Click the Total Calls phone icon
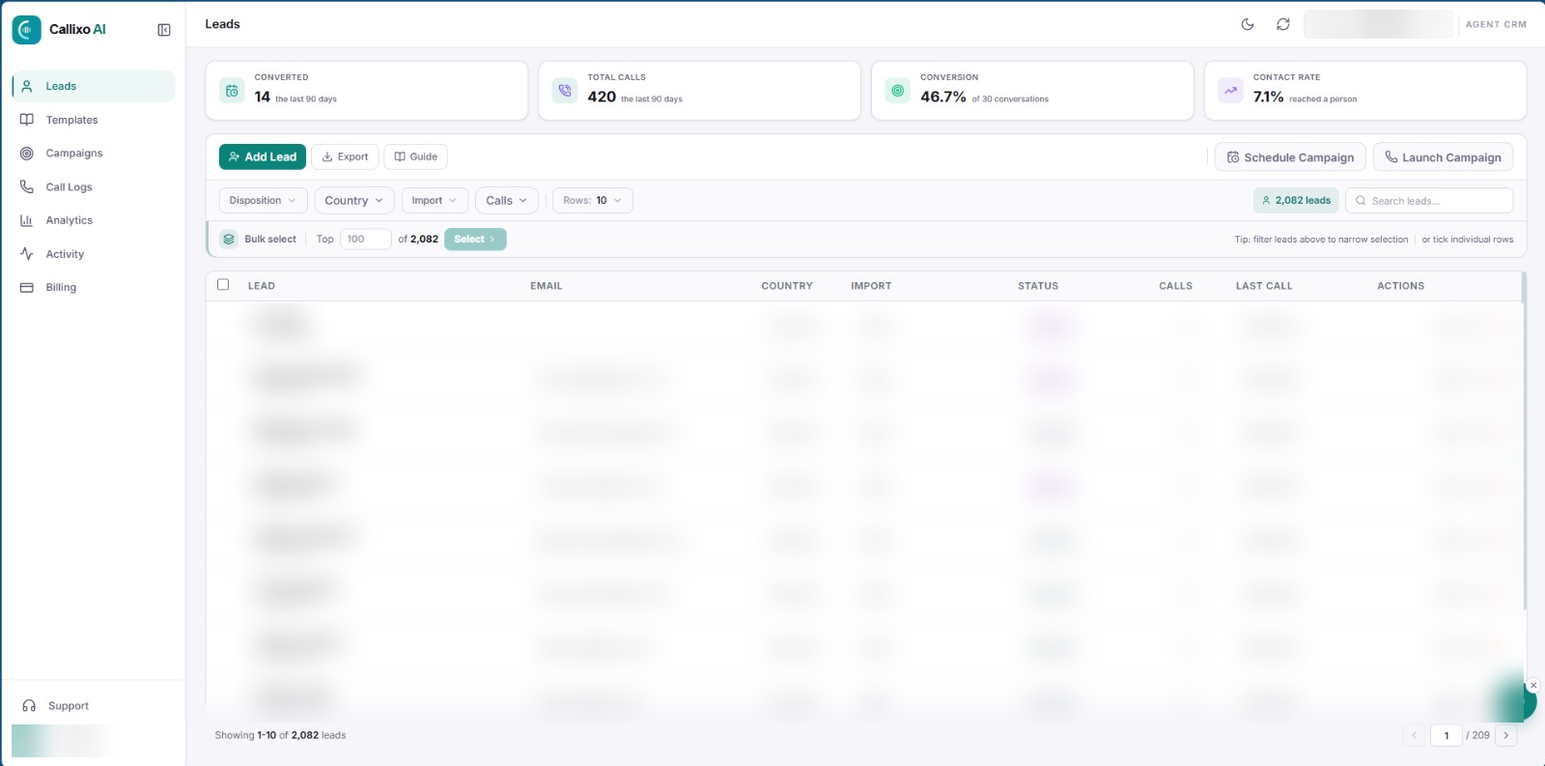This screenshot has height=766, width=1545. (x=565, y=91)
